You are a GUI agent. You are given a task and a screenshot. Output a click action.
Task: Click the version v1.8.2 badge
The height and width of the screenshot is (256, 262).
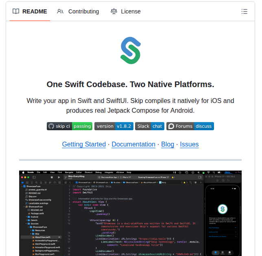click(x=114, y=126)
